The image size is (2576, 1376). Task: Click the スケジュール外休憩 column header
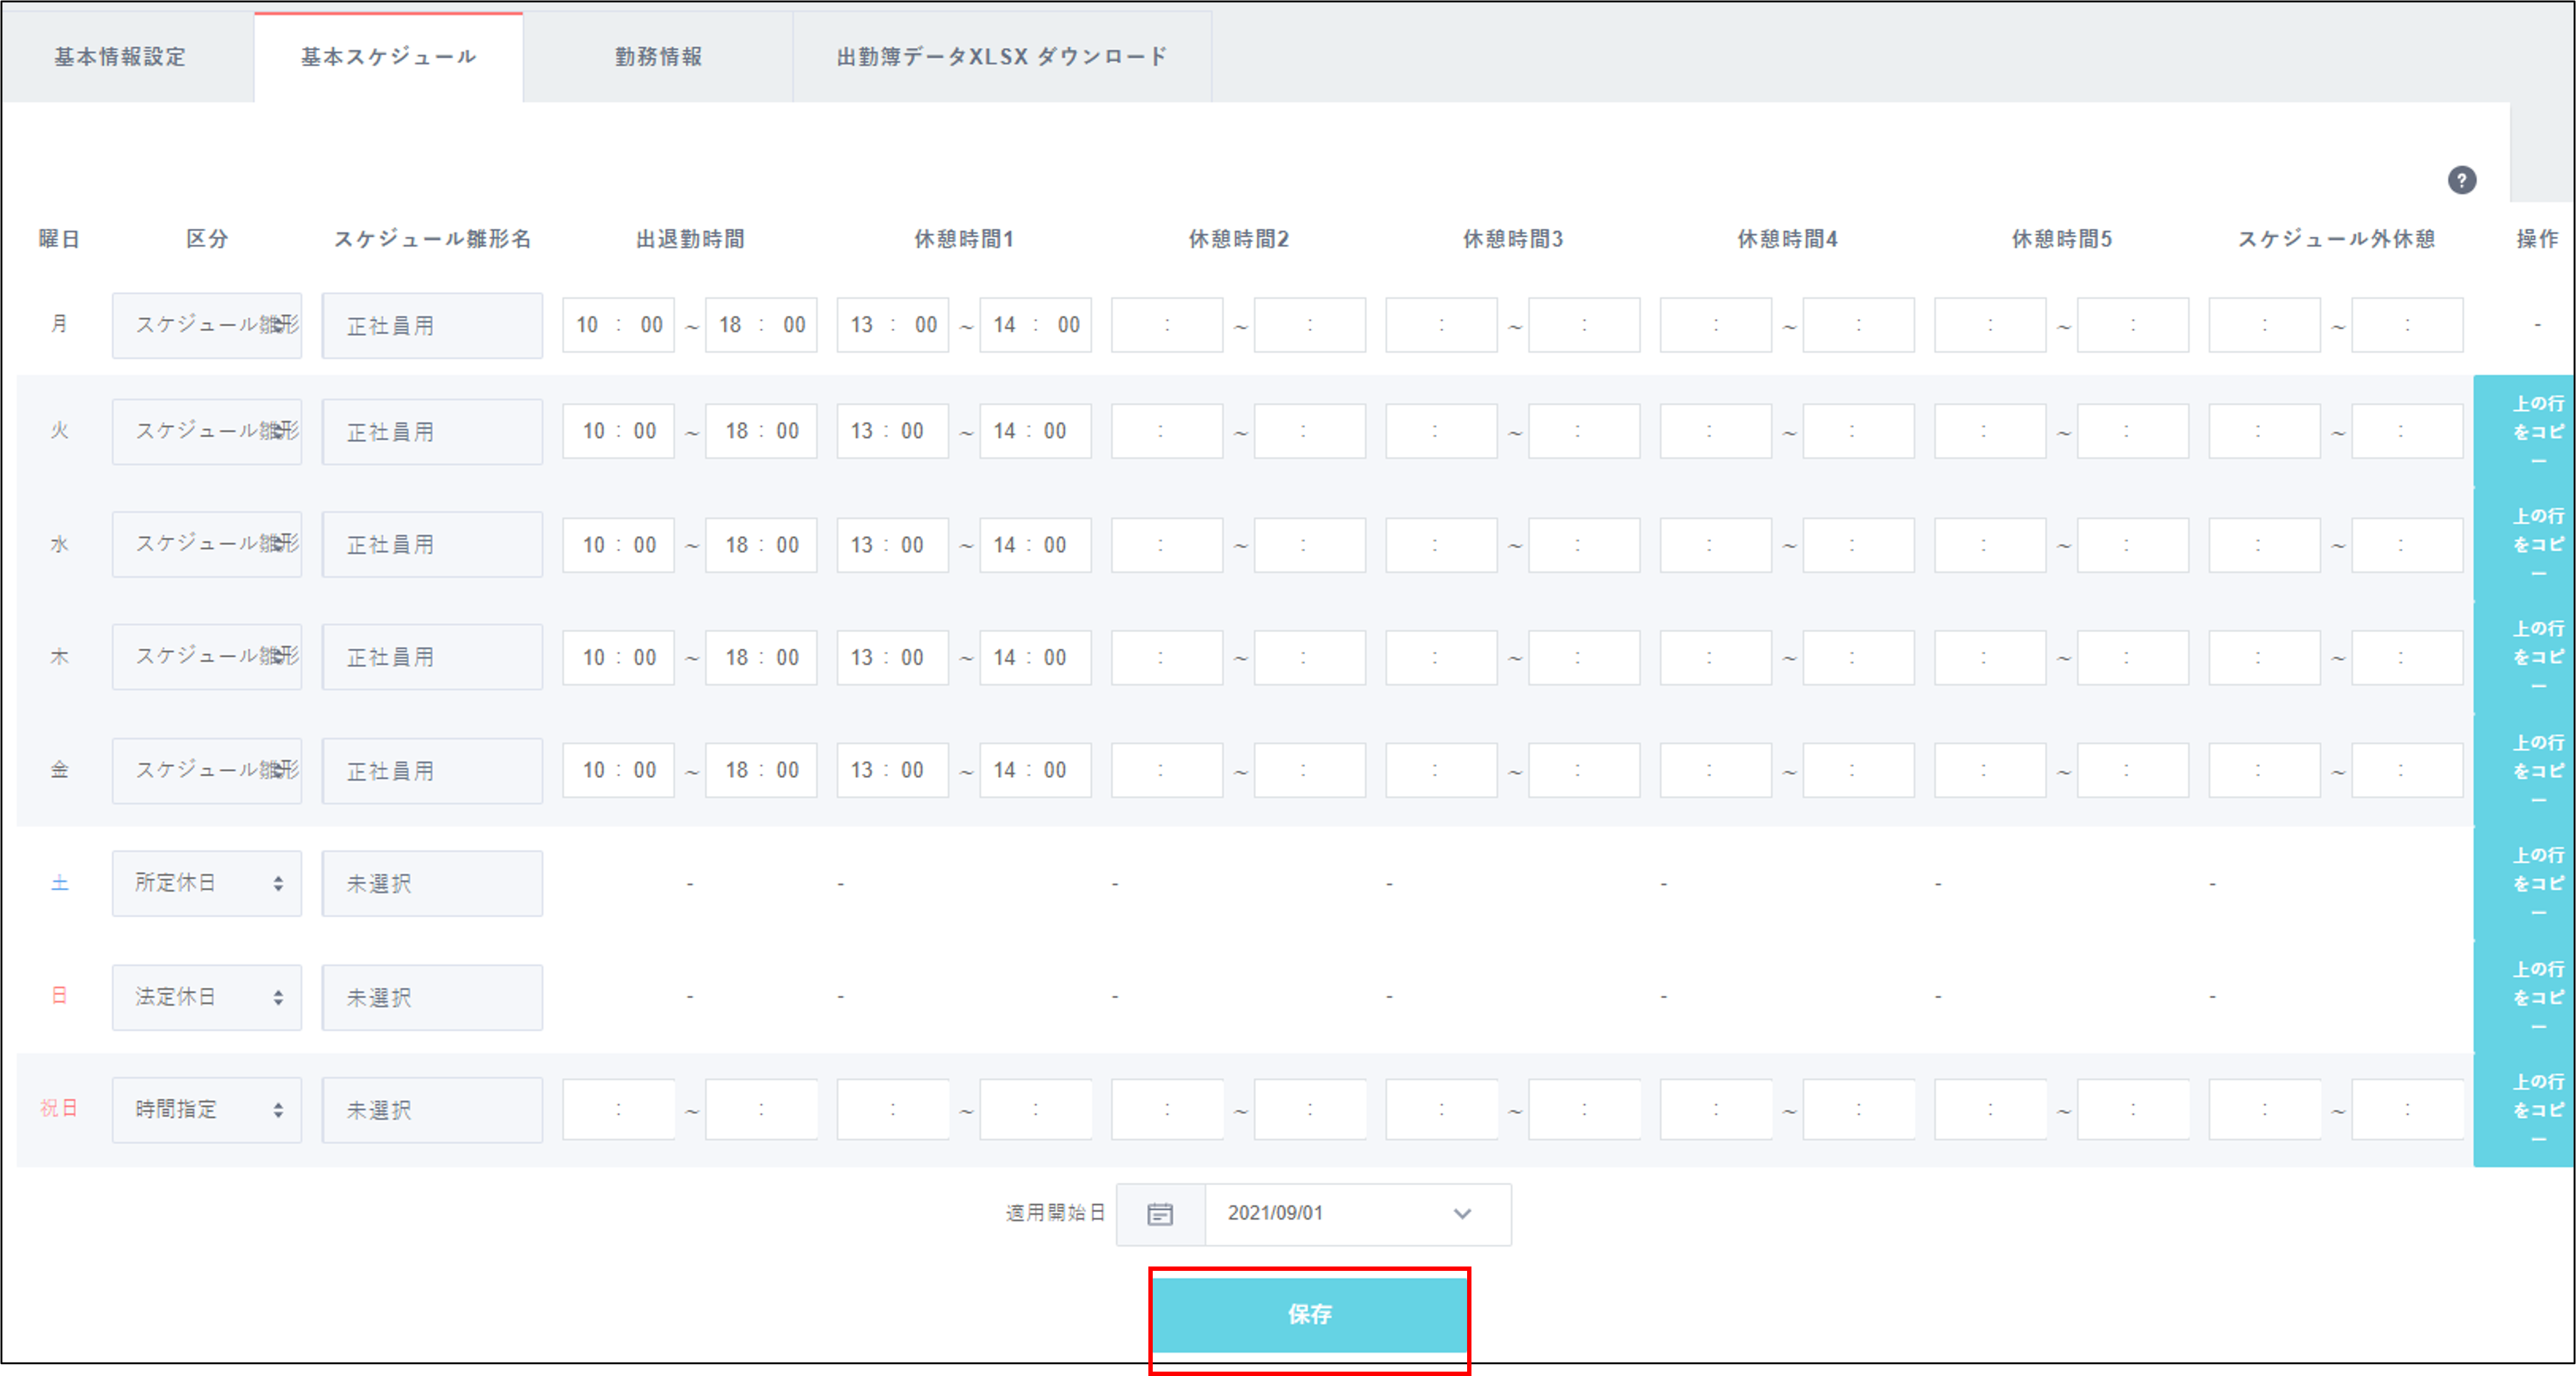[x=2336, y=239]
